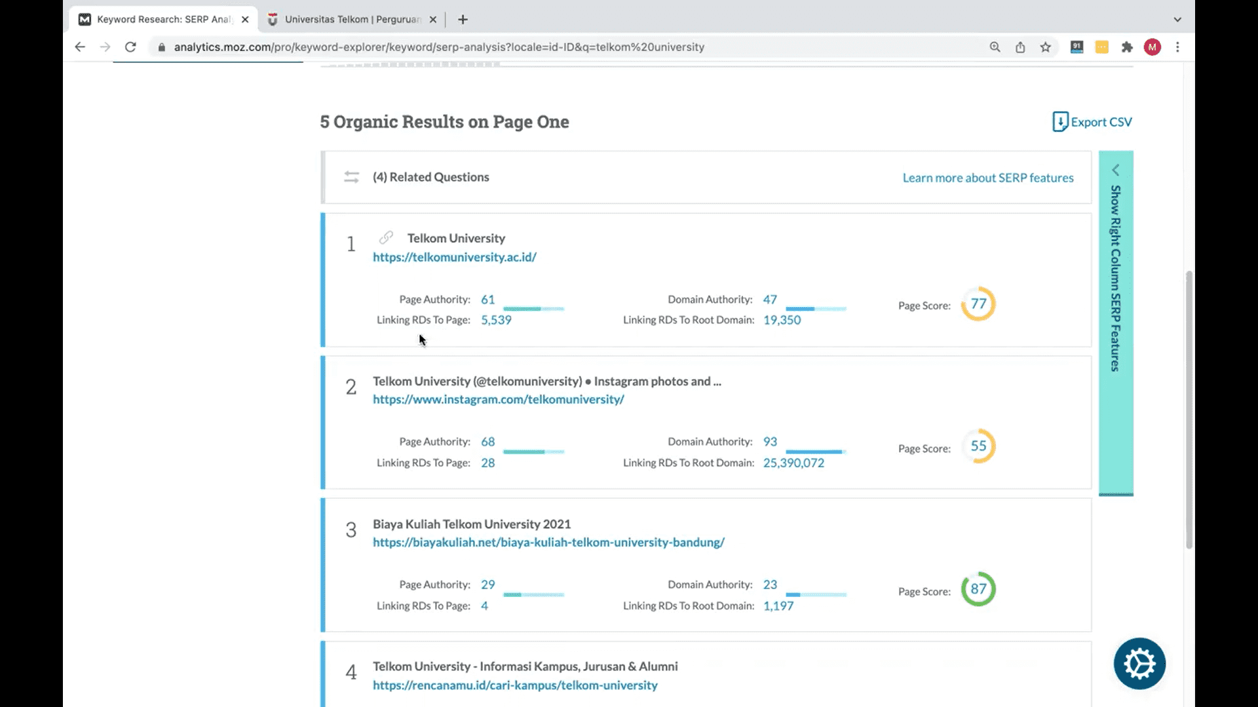Open Learn more about SERP features
Screen dimensions: 1258x707
click(987, 178)
